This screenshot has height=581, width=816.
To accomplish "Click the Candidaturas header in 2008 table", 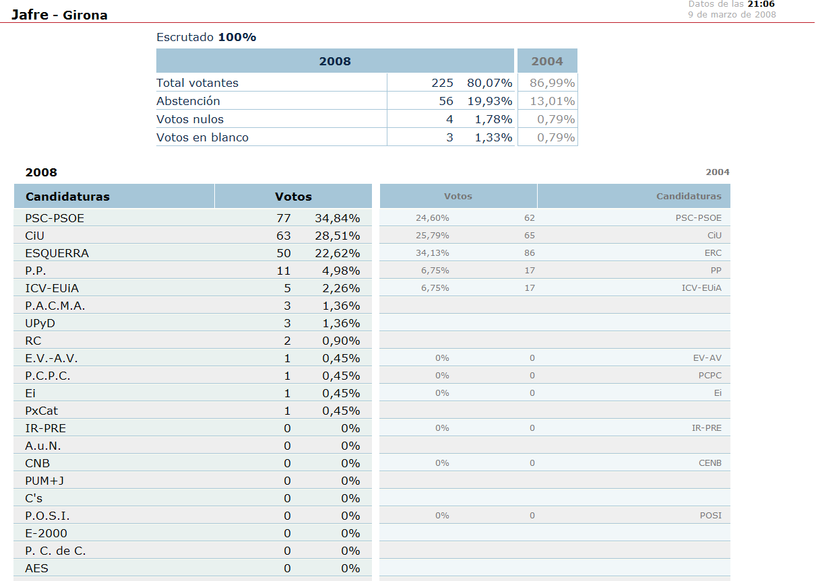I will point(67,197).
